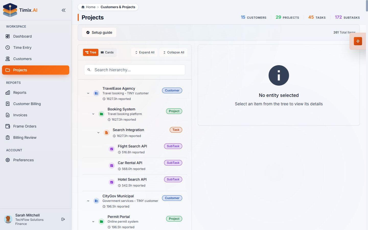Click Booking System folder icon
Viewport: 368px width, 230px height.
[x=101, y=114]
